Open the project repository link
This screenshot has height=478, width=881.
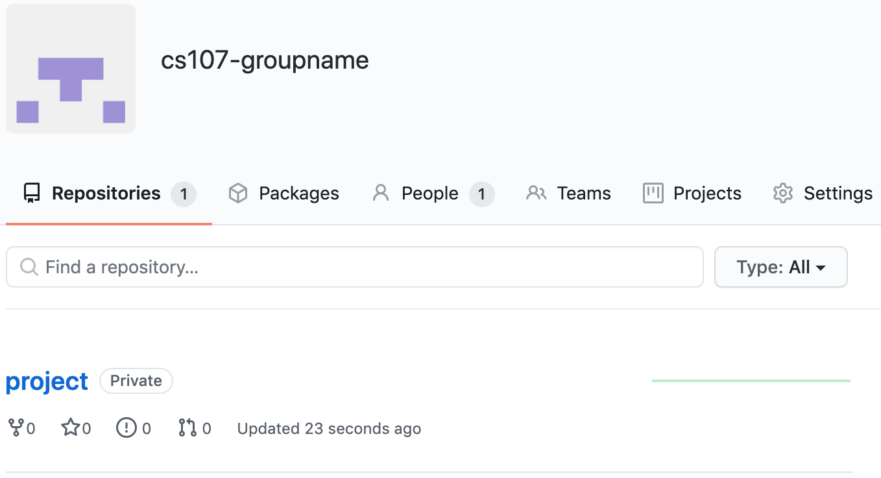coord(47,381)
